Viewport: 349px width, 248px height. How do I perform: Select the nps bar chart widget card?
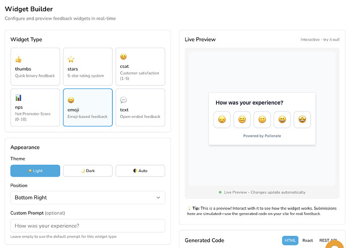click(35, 107)
